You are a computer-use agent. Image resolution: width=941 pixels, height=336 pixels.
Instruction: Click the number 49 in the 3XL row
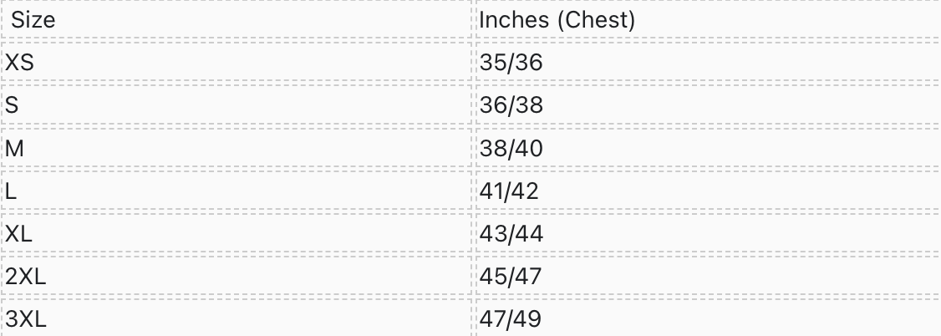529,320
